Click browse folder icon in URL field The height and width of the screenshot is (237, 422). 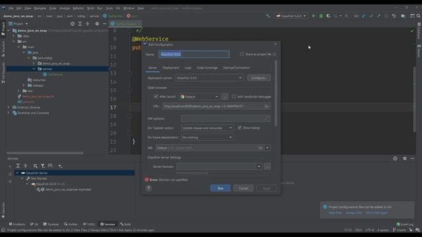point(266,106)
